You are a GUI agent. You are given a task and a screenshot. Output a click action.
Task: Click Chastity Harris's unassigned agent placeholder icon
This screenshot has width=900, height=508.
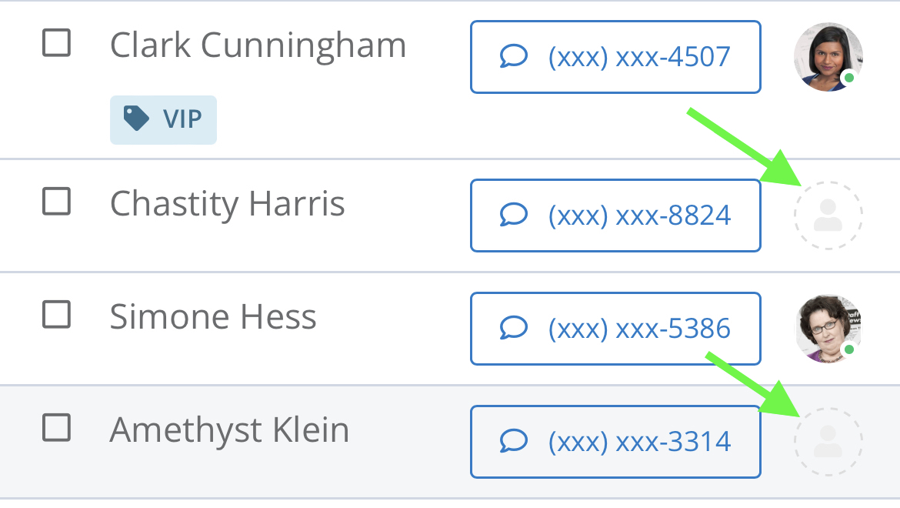pyautogui.click(x=828, y=215)
